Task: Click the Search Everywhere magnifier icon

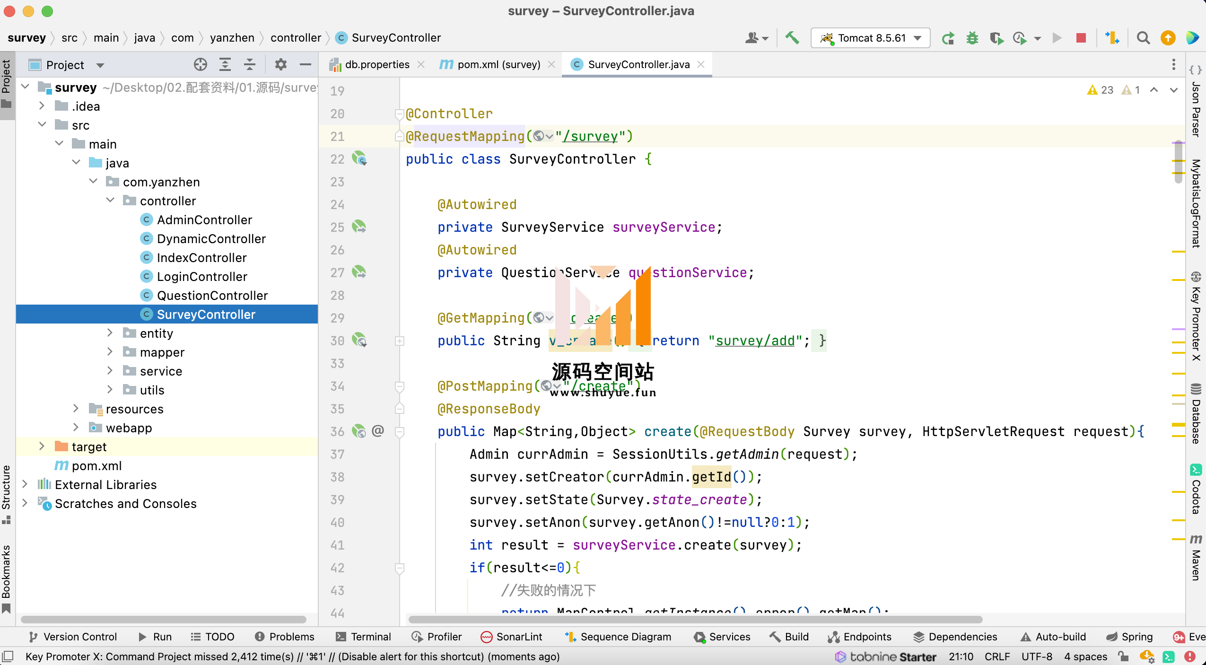Action: coord(1144,38)
